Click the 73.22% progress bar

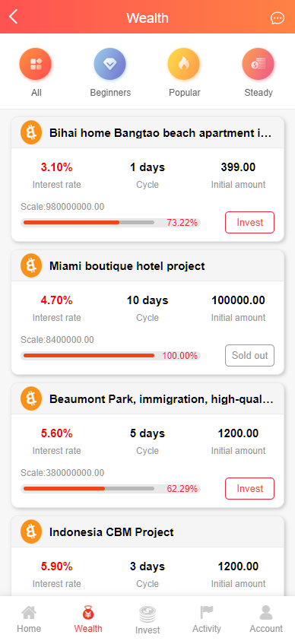pos(89,222)
